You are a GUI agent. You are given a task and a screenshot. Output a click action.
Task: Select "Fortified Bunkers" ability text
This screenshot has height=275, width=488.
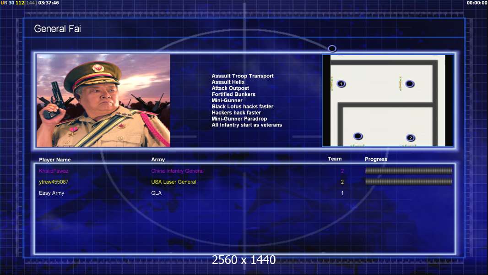[x=233, y=94]
